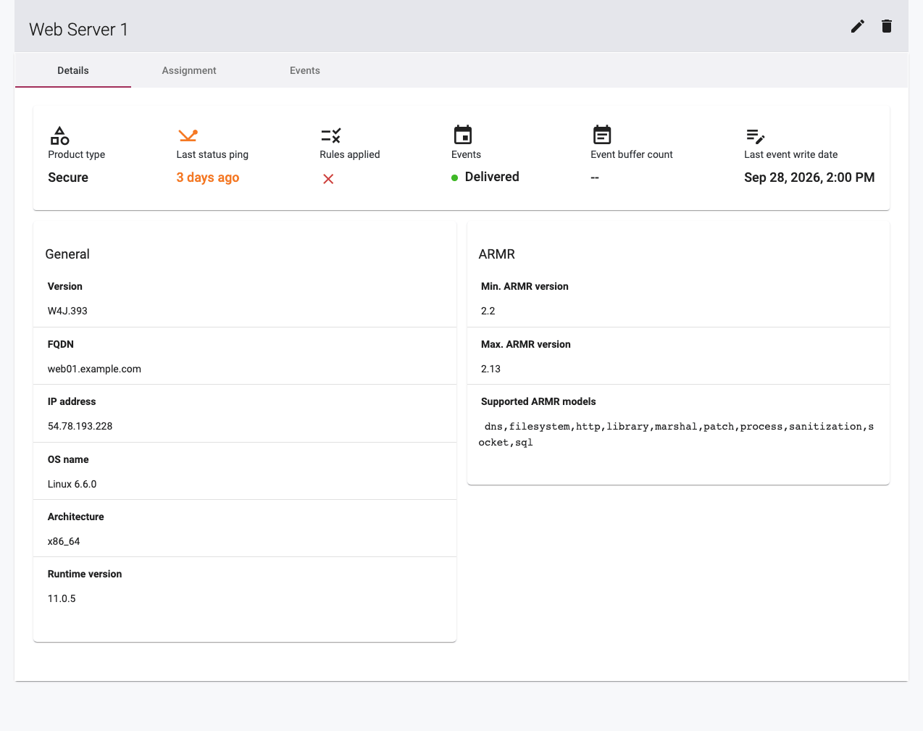
Task: Click the green Delivered status dot
Action: coord(455,177)
